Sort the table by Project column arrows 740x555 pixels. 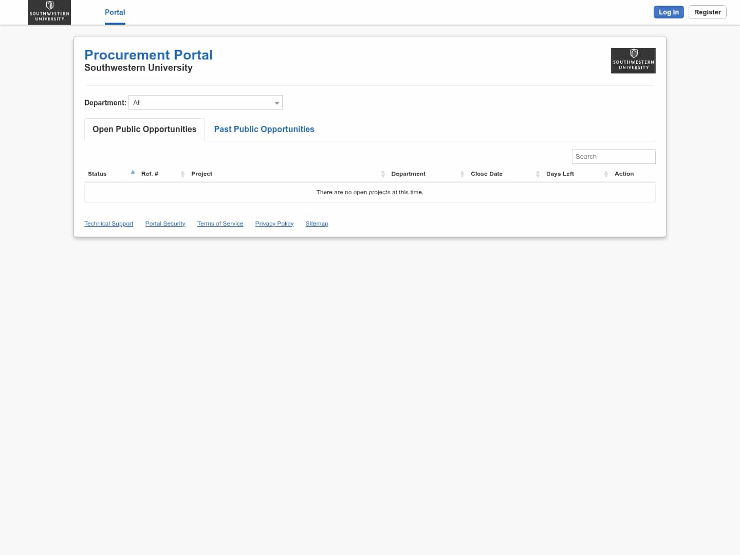[x=383, y=174]
